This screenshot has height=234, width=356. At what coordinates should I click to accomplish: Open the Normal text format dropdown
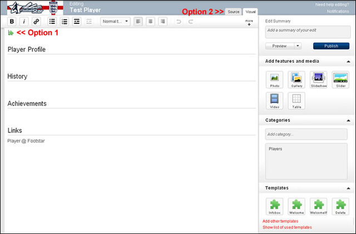[x=115, y=22]
